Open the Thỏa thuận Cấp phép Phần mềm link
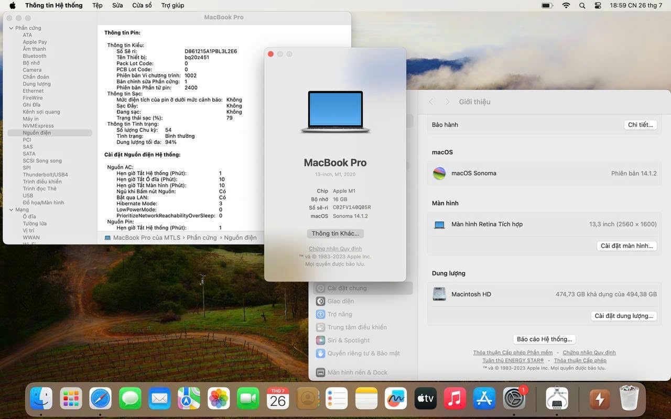The height and width of the screenshot is (419, 671). [513, 353]
